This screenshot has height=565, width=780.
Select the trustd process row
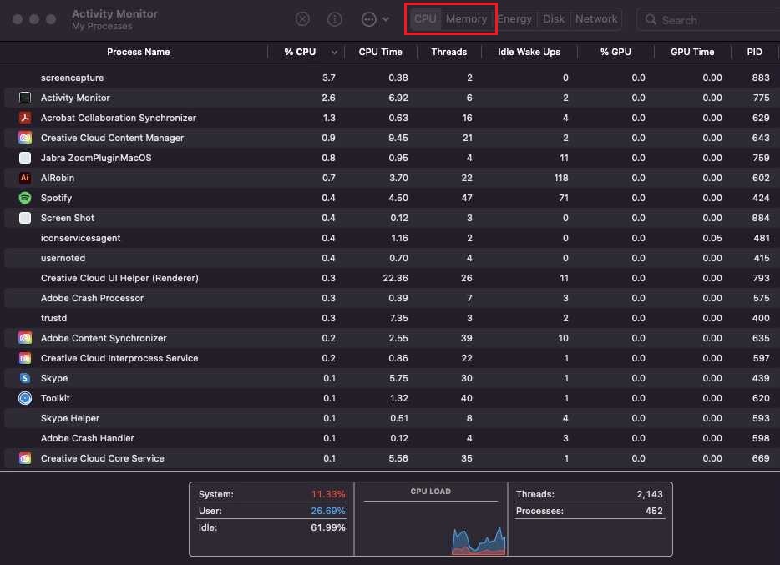click(392, 318)
